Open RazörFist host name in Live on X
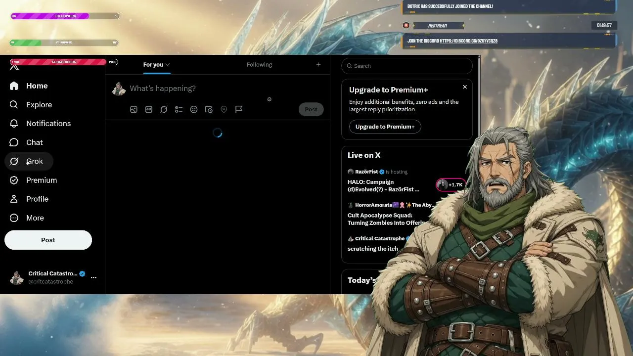633x356 pixels. tap(366, 172)
